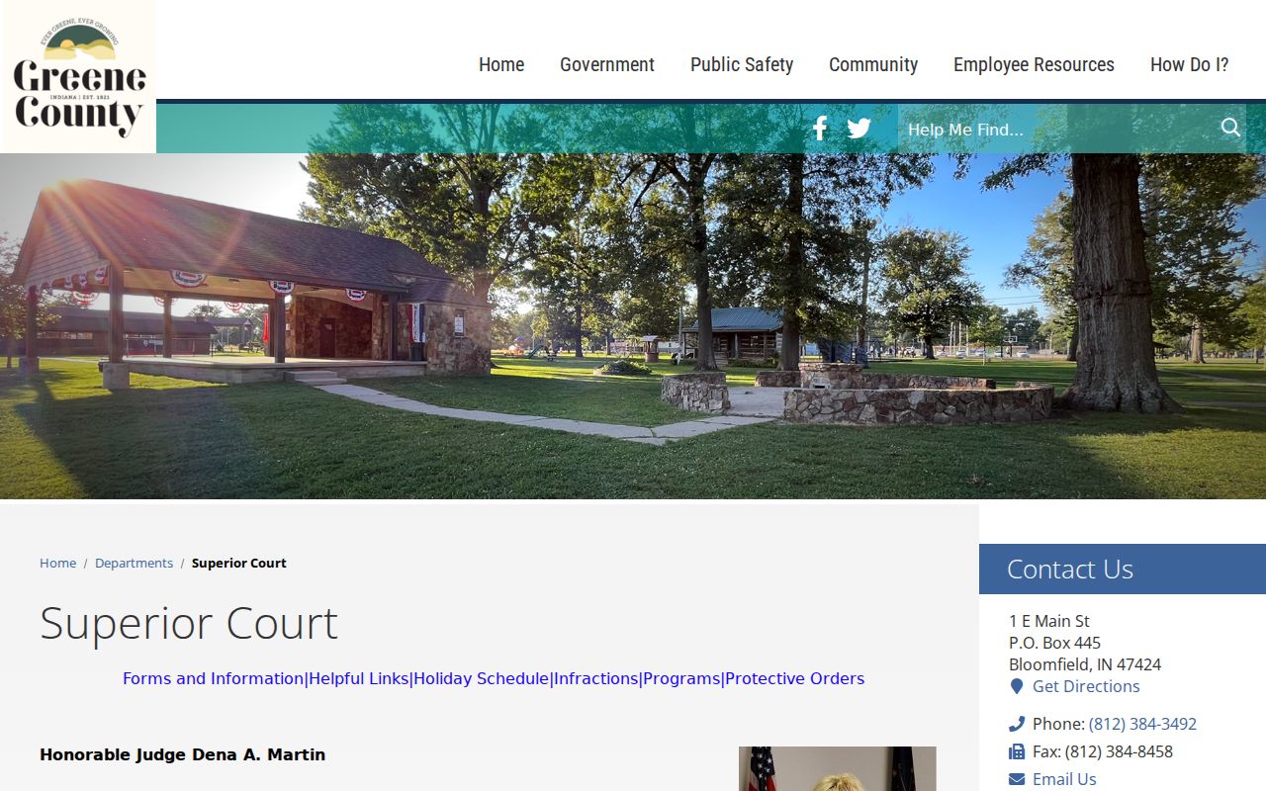Click the Honorable Judge Dena A. Martin text
This screenshot has height=791, width=1266.
coord(182,754)
